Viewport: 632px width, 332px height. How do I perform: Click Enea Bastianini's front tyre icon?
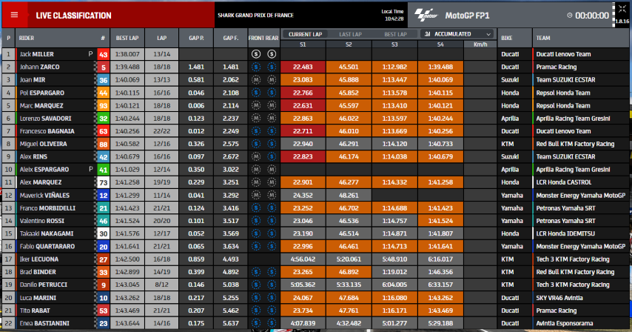(256, 323)
